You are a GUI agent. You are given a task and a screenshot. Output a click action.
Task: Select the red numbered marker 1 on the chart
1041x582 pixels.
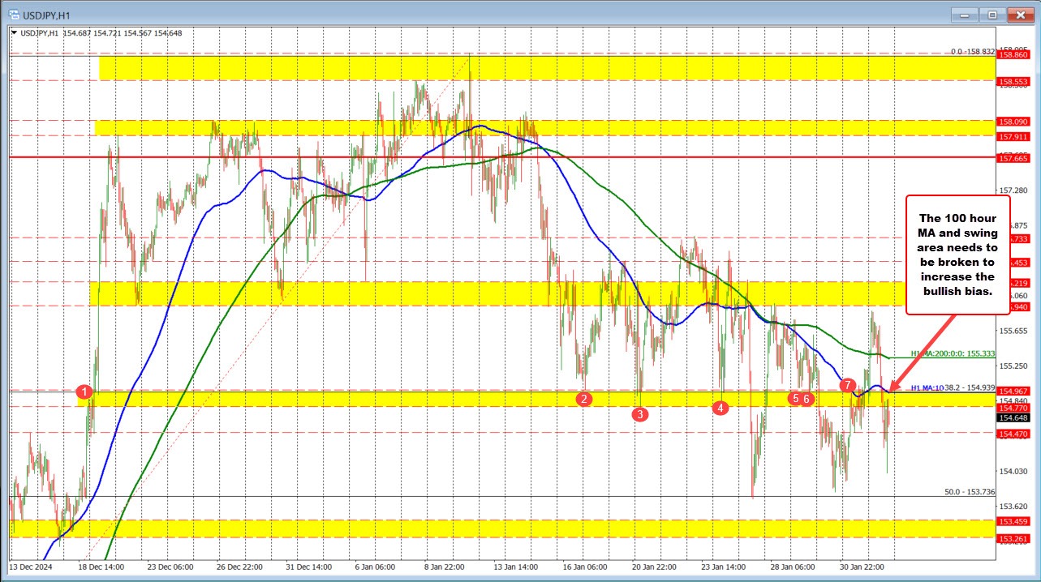[x=84, y=392]
